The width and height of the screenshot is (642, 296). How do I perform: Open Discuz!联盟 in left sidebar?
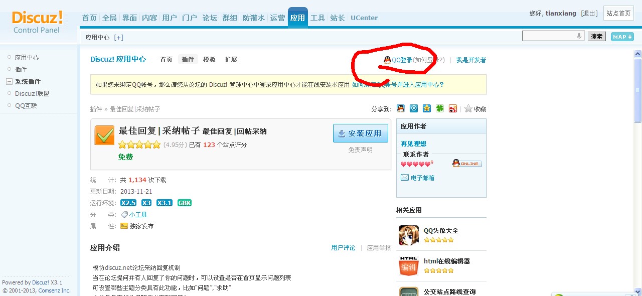tap(32, 94)
